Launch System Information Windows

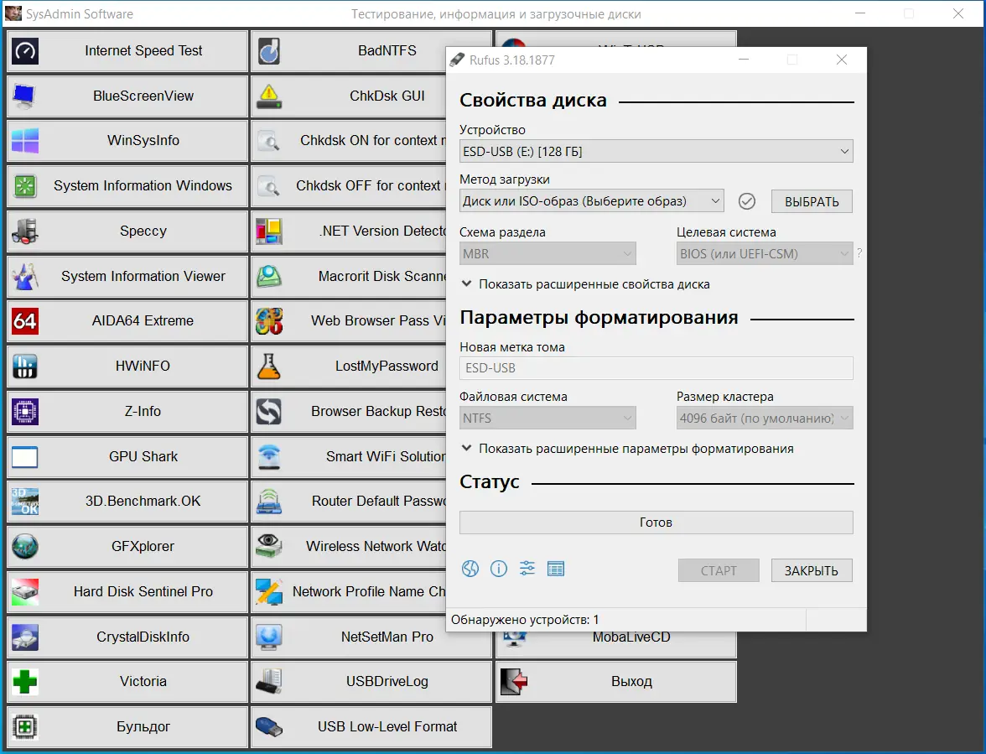[127, 186]
